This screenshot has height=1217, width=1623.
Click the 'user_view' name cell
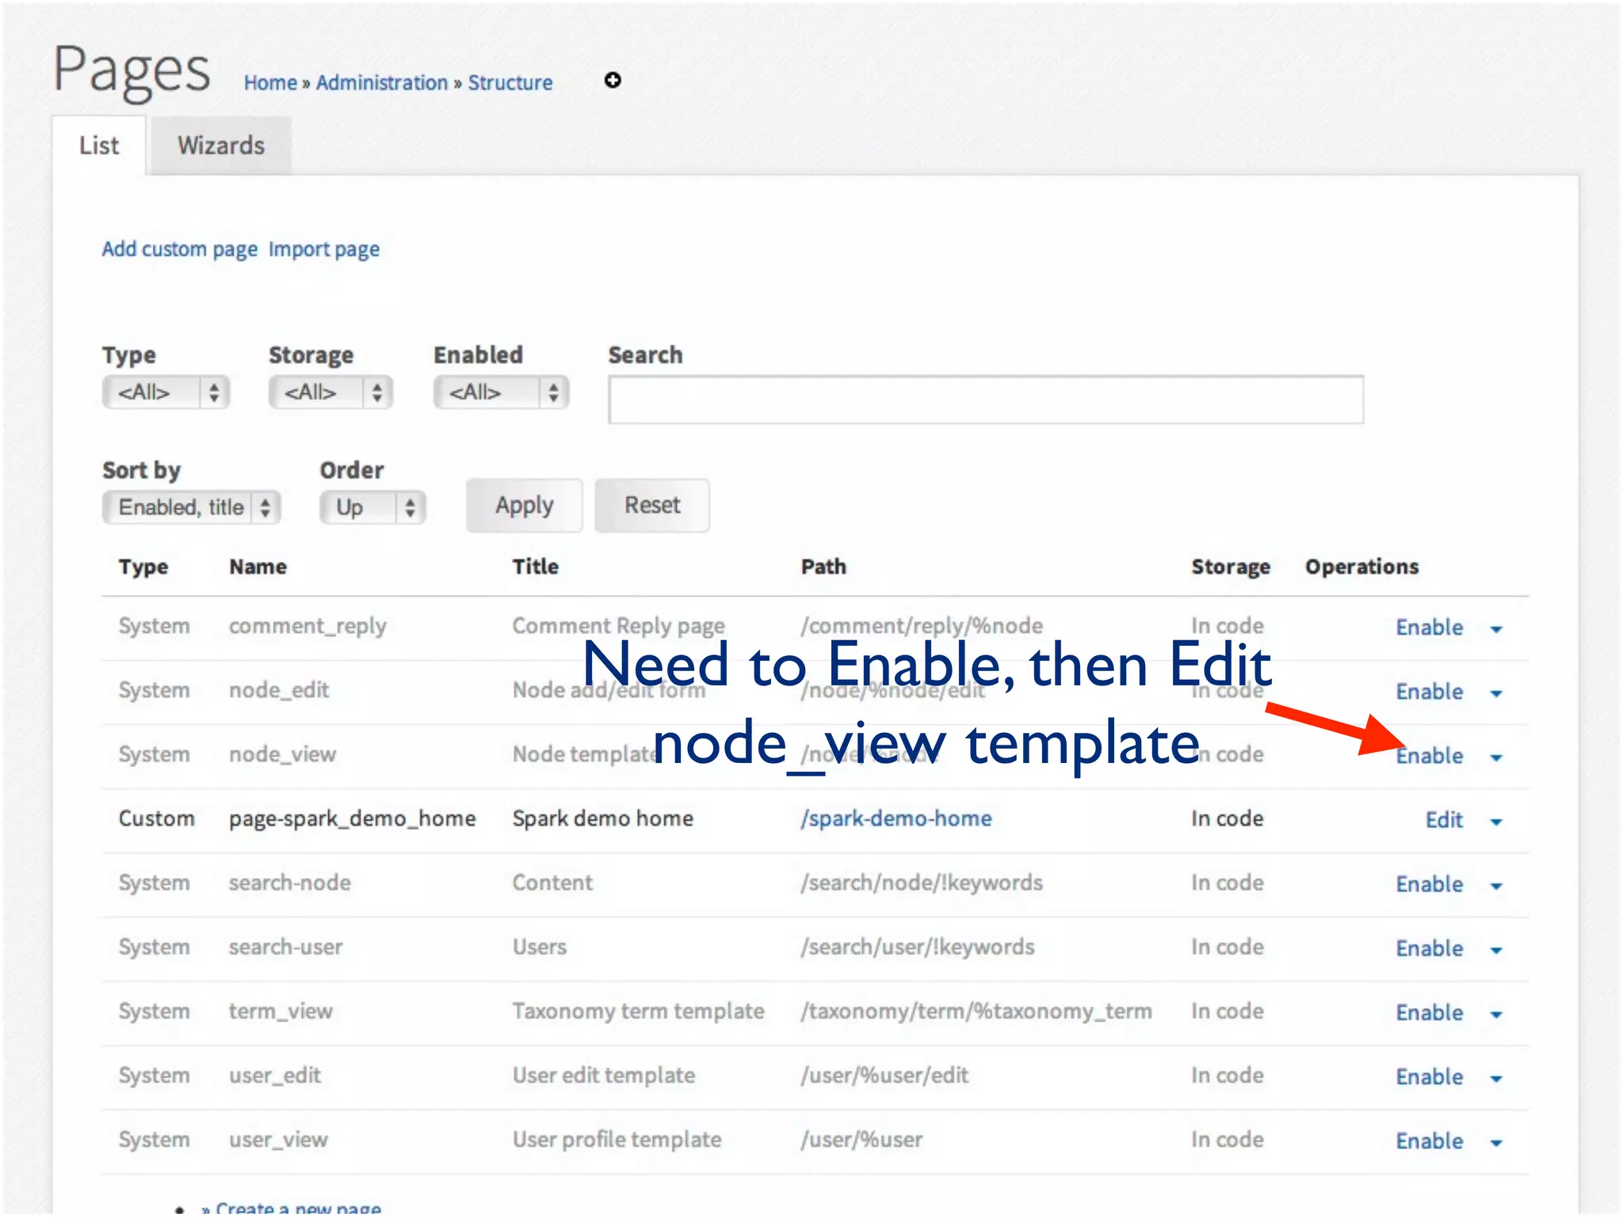(x=278, y=1139)
